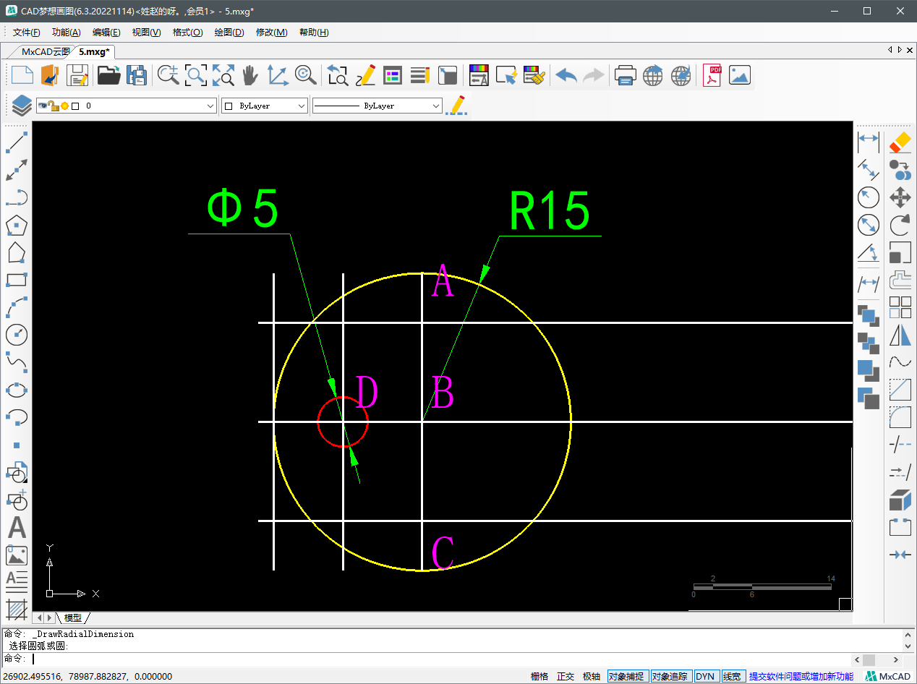This screenshot has width=917, height=684.
Task: Toggle layer 0 lock icon
Action: [x=54, y=106]
